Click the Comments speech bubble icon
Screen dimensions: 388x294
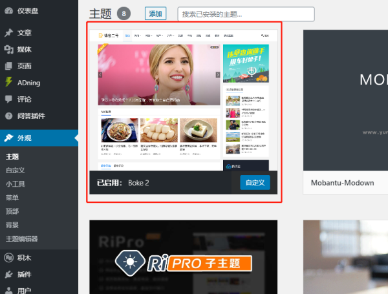(x=8, y=99)
